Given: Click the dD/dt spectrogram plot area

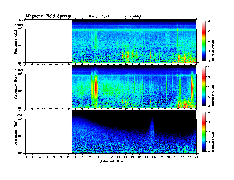Looking at the screenshot, I should coord(134,86).
